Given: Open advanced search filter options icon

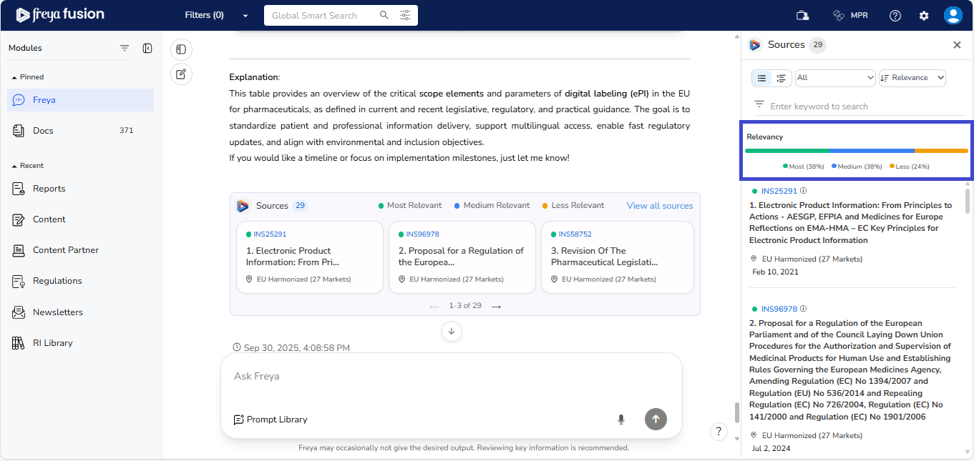Looking at the screenshot, I should 405,15.
